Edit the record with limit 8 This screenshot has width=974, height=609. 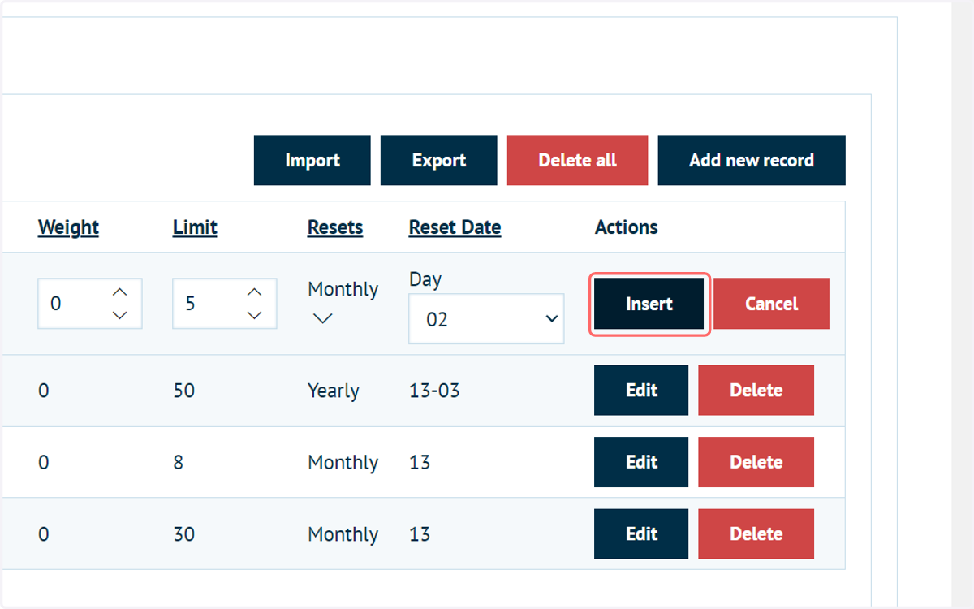coord(641,462)
